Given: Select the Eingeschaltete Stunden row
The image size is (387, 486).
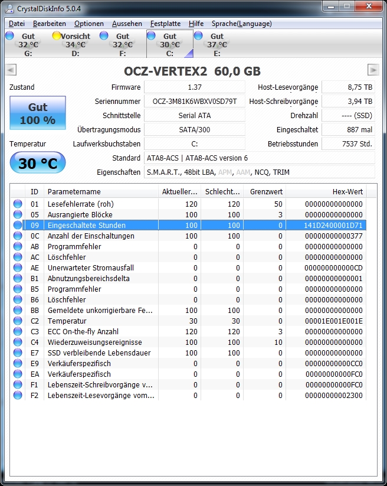Looking at the screenshot, I should [189, 226].
